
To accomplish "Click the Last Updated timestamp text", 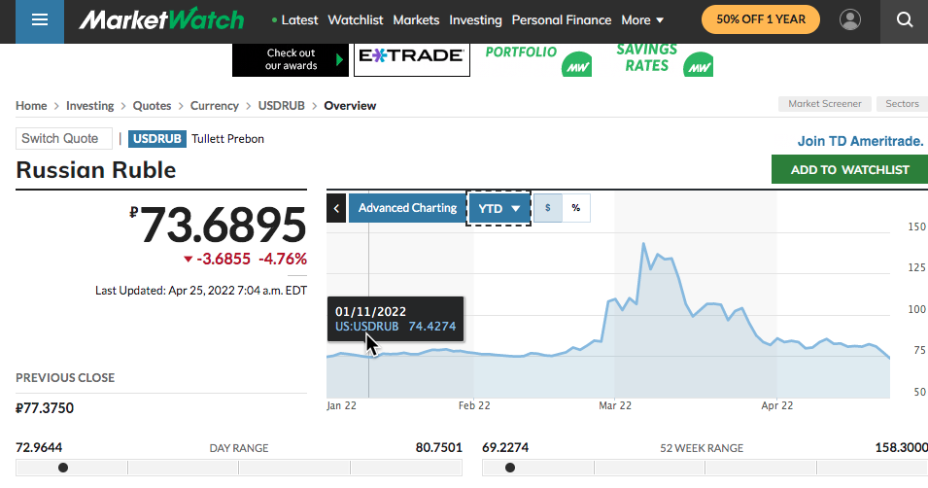I will pos(201,291).
